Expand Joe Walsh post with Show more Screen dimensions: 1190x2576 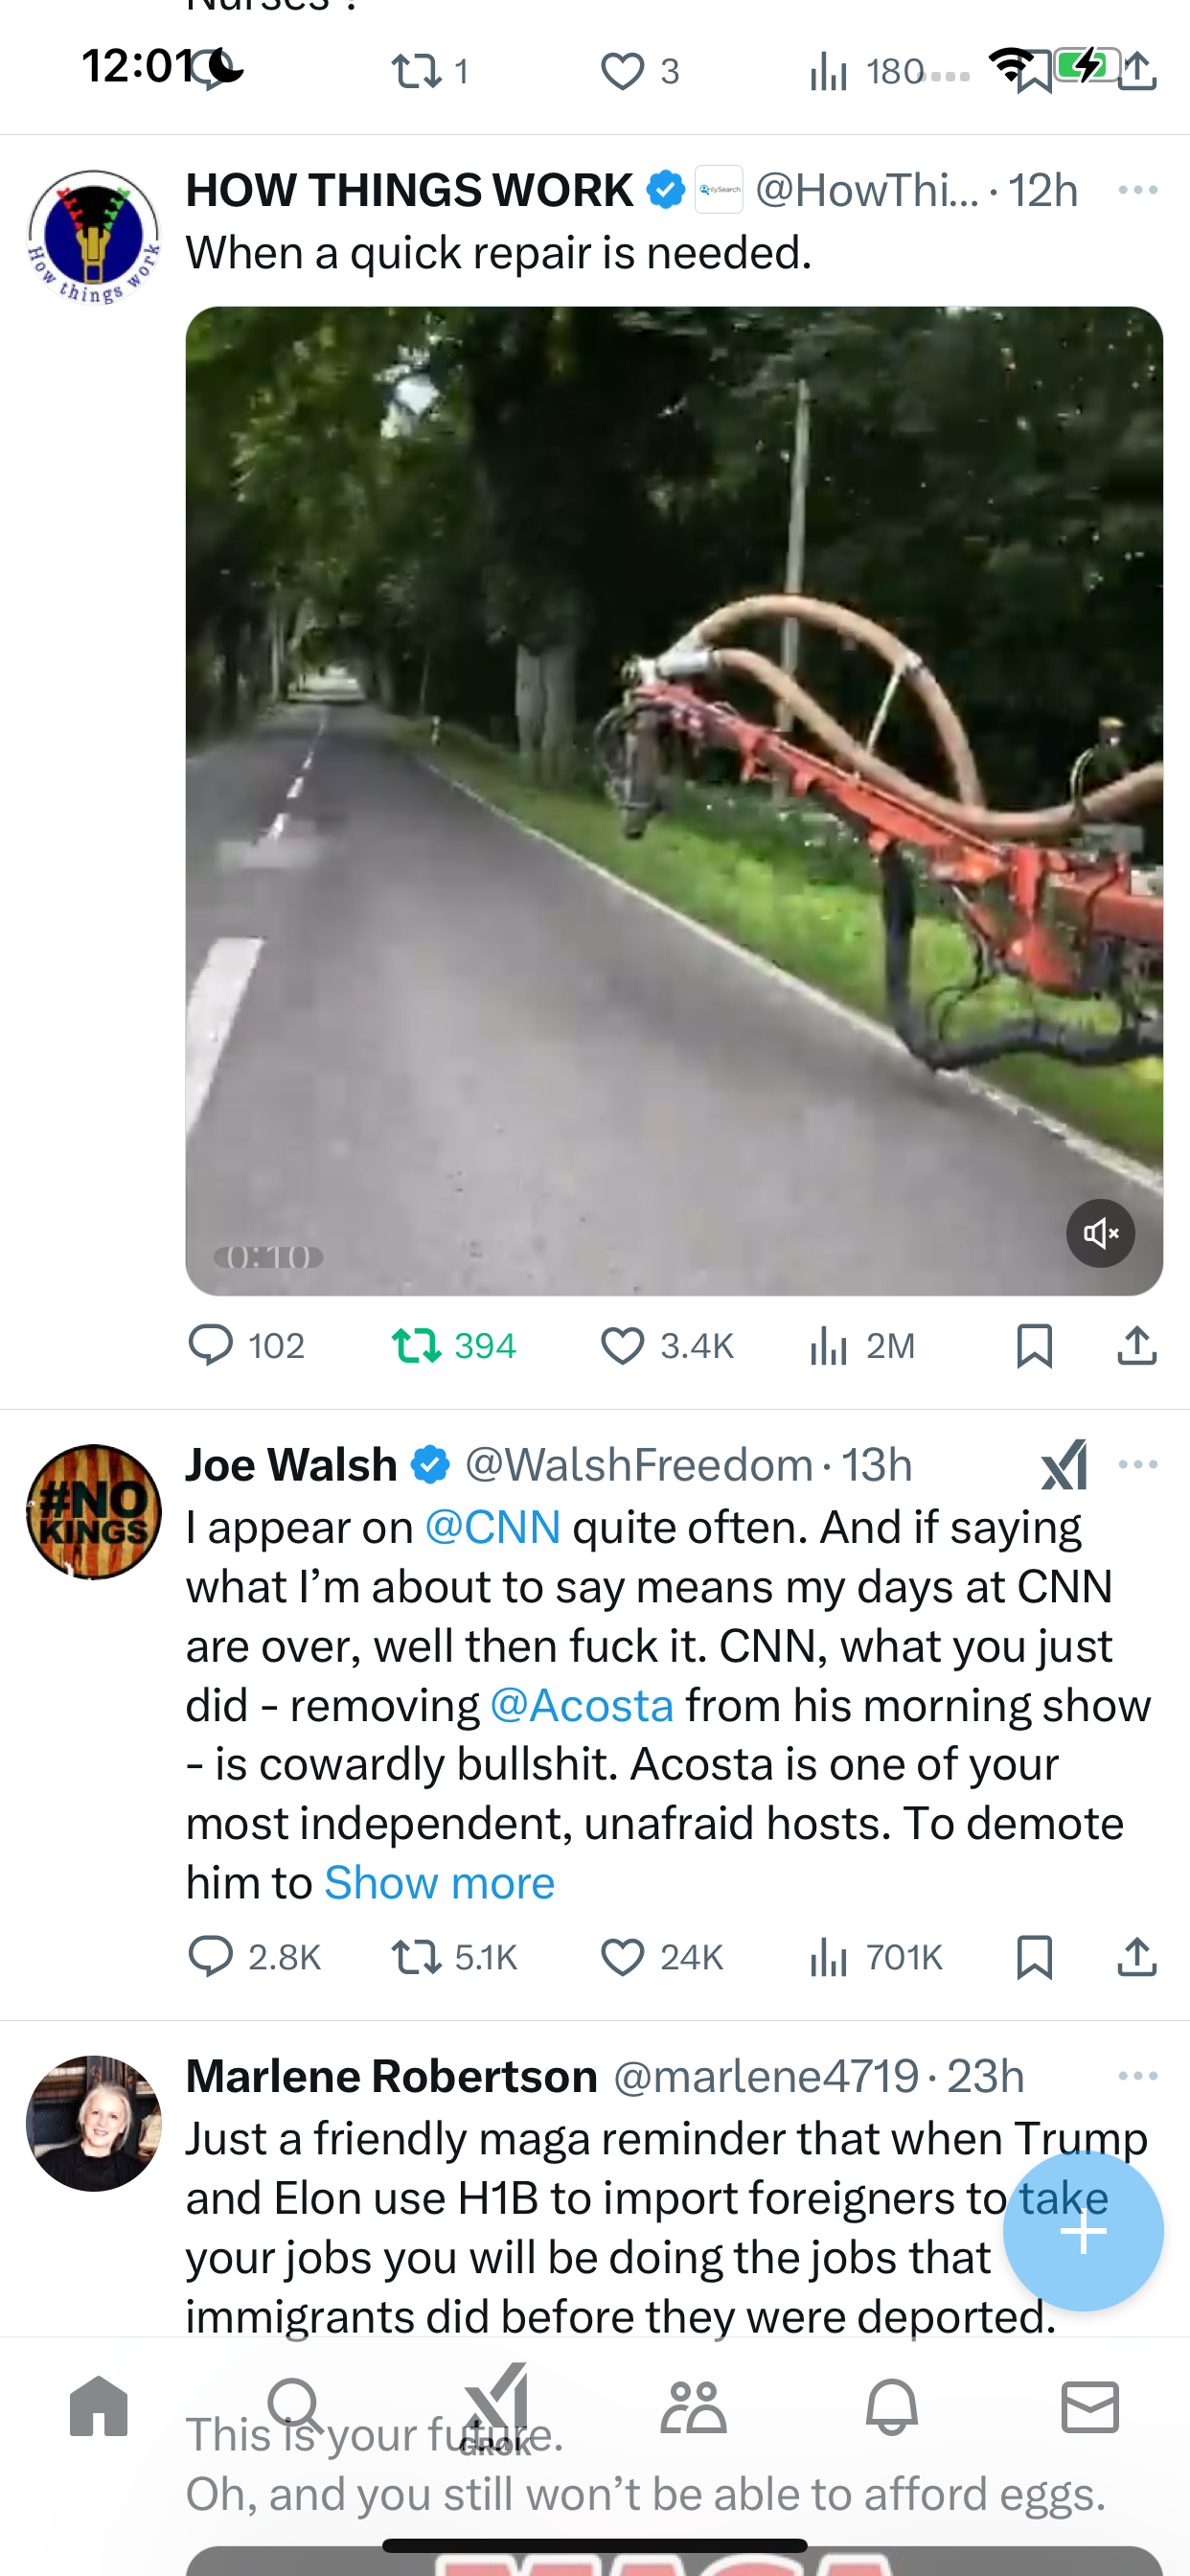coord(439,1883)
